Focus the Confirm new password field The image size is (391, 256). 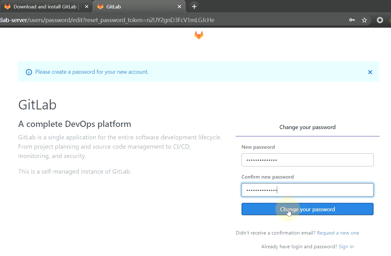coord(307,190)
